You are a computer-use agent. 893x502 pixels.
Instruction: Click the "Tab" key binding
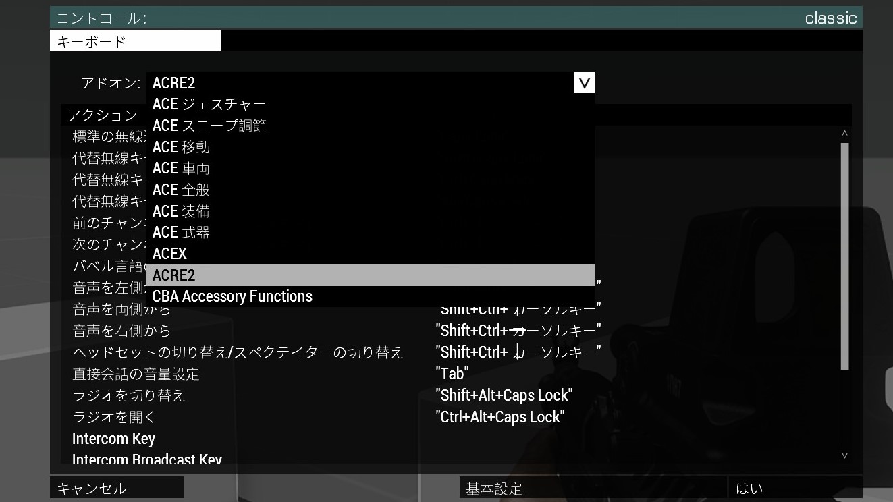[x=452, y=374]
